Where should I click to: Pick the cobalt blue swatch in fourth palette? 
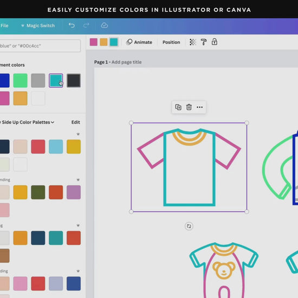[74, 283]
